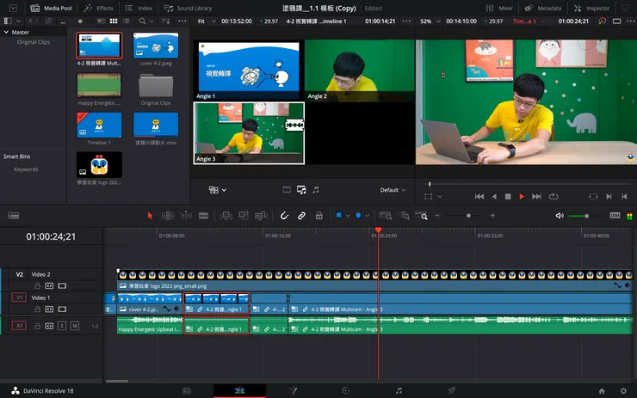Image resolution: width=637 pixels, height=398 pixels.
Task: Open the home project manager icon
Action: [601, 390]
